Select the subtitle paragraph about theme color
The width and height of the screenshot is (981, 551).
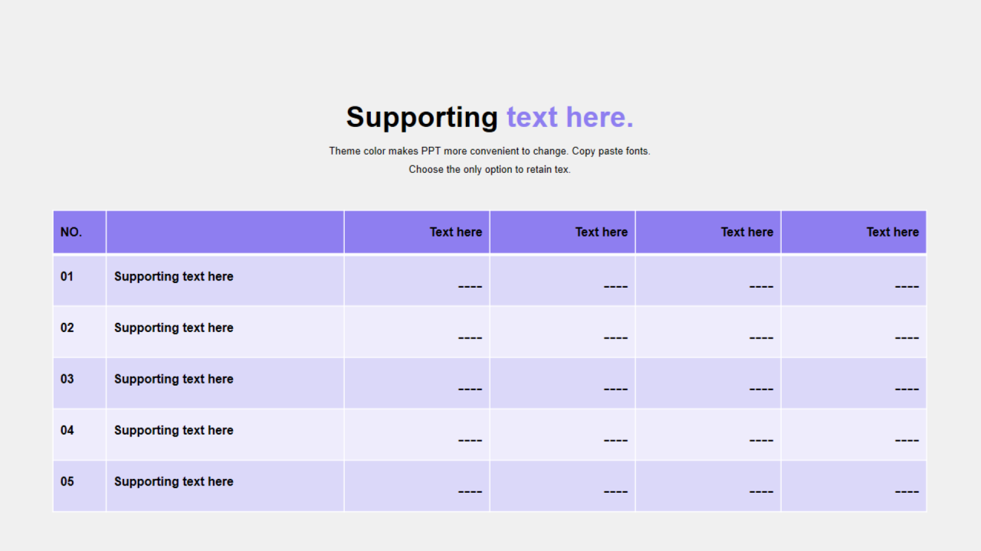(x=490, y=160)
